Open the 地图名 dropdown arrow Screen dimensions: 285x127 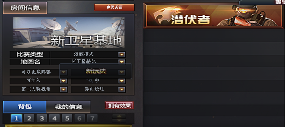click(x=121, y=62)
